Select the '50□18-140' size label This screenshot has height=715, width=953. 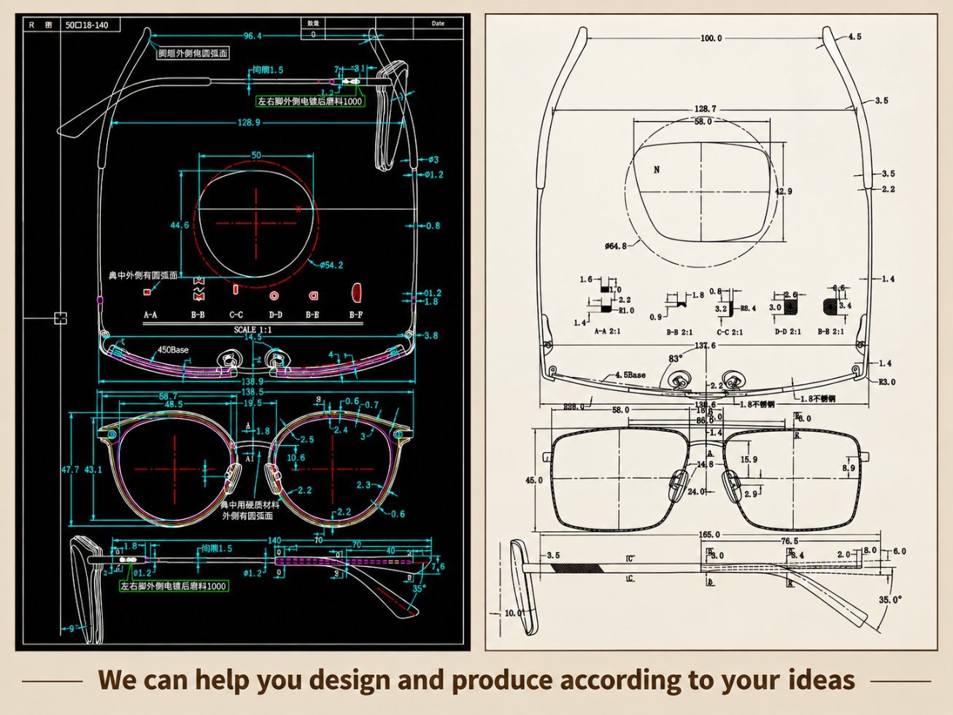pyautogui.click(x=87, y=26)
